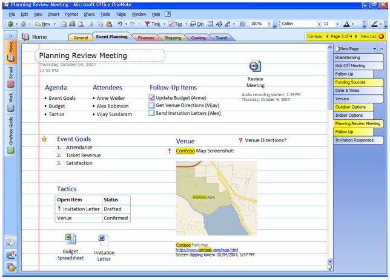Click the Undo toolbar icon
This screenshot has width=390, height=280.
[x=119, y=24]
